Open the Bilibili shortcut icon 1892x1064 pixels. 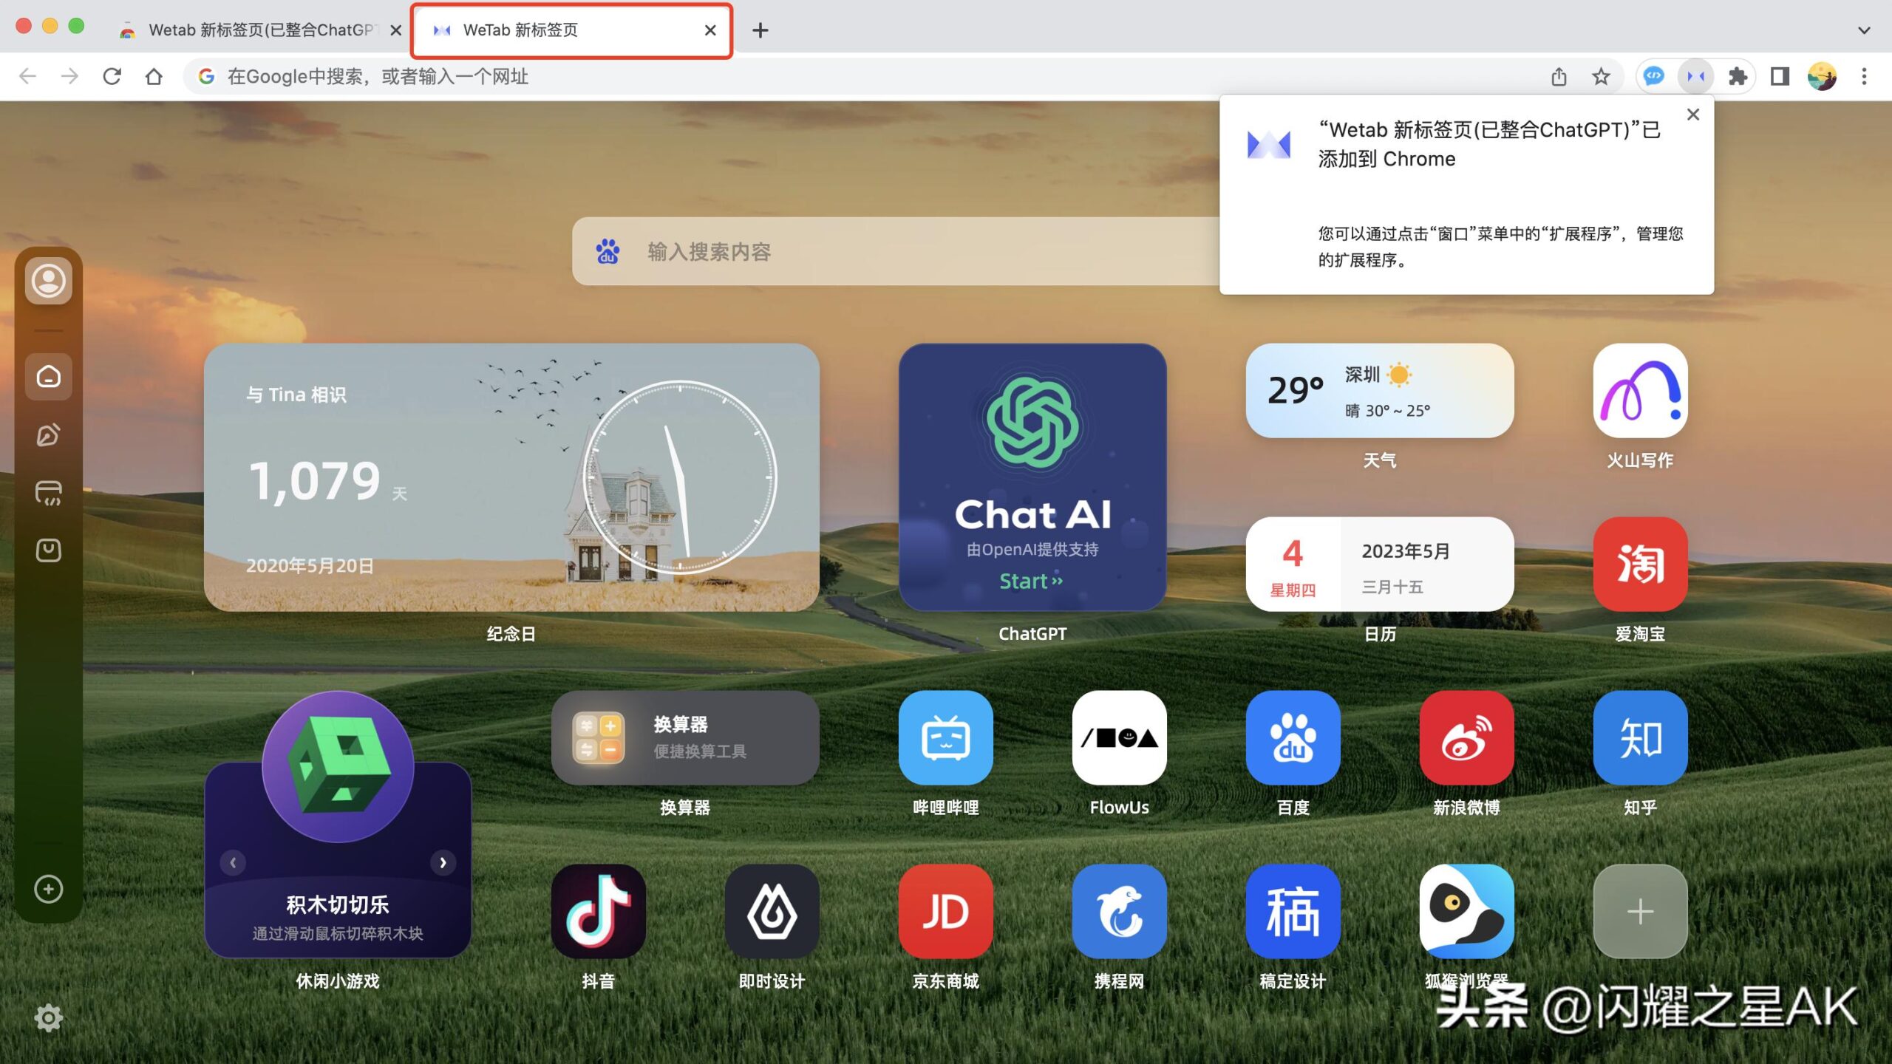(945, 737)
